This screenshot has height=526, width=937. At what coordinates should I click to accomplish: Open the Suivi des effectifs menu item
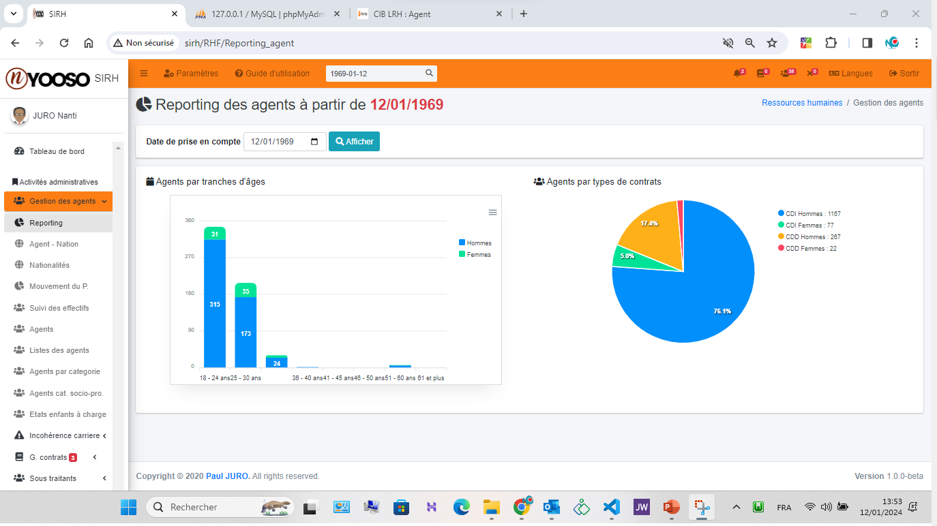click(59, 308)
